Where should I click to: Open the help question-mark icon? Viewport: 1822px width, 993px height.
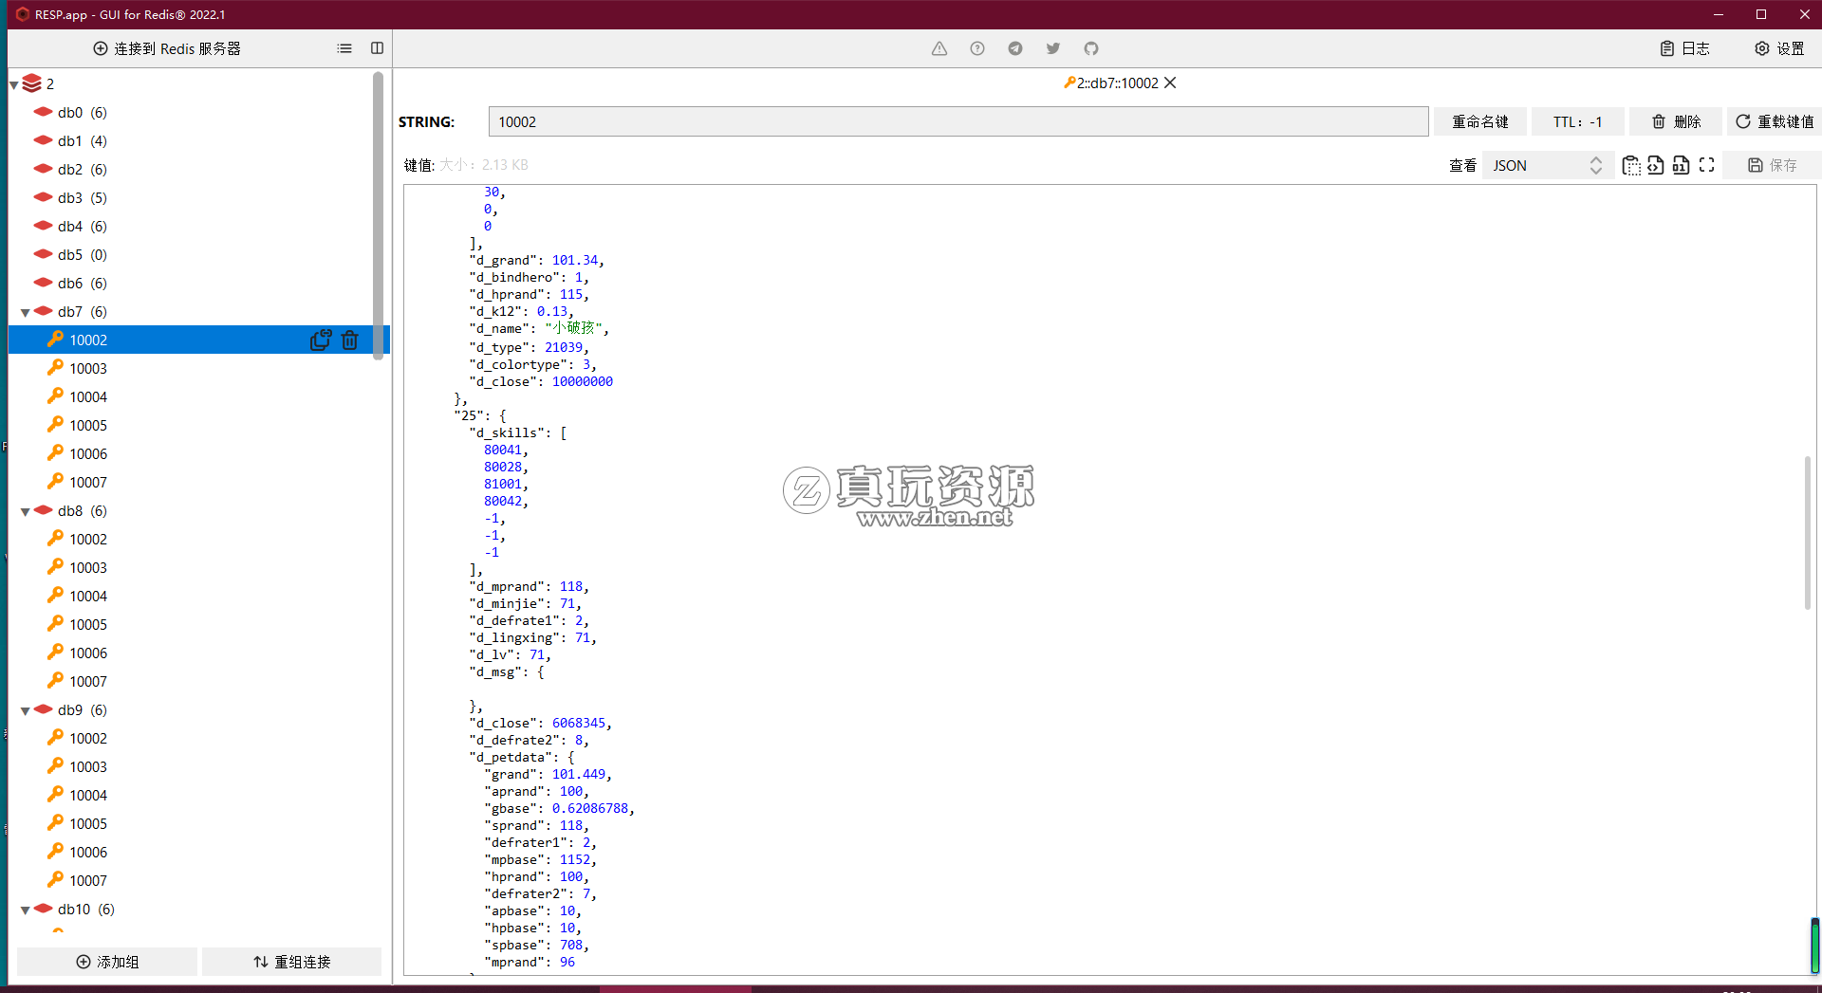(x=976, y=48)
